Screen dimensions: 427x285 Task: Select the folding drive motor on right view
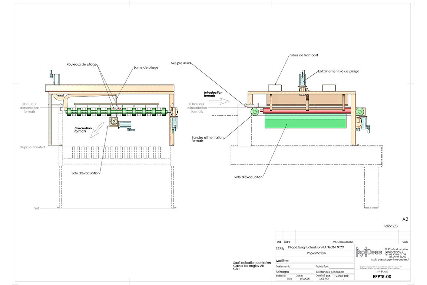(x=302, y=79)
